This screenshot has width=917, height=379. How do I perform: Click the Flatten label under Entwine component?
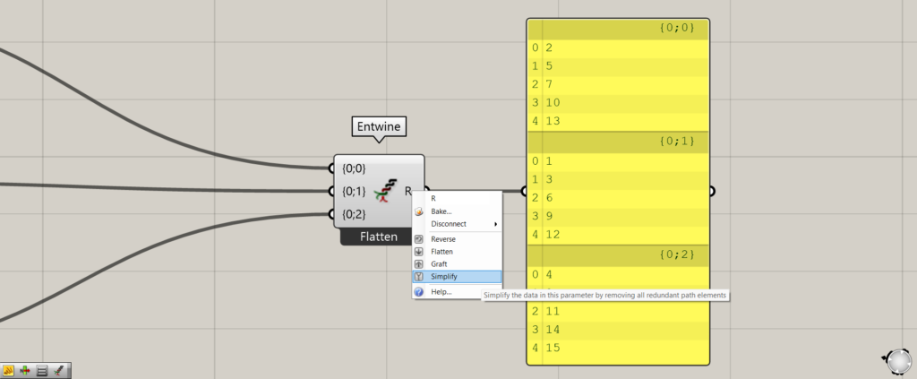[379, 237]
